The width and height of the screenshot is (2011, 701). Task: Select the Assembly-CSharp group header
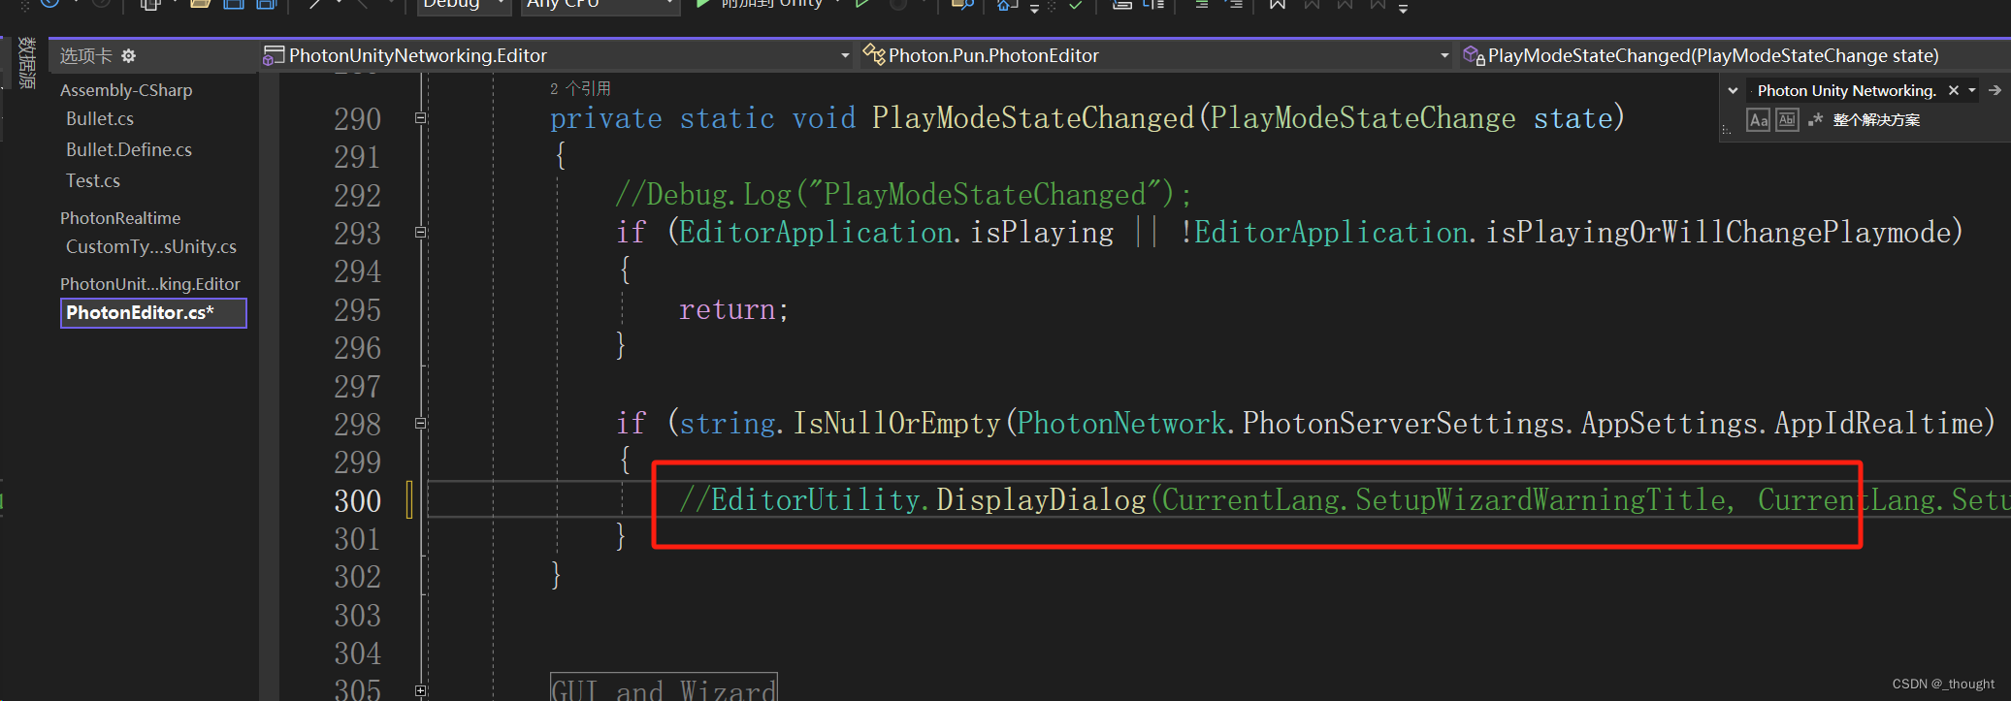(x=126, y=90)
